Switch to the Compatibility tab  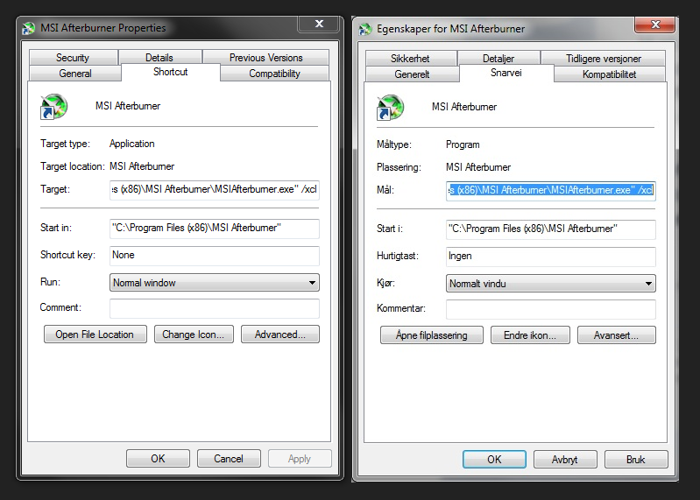274,74
